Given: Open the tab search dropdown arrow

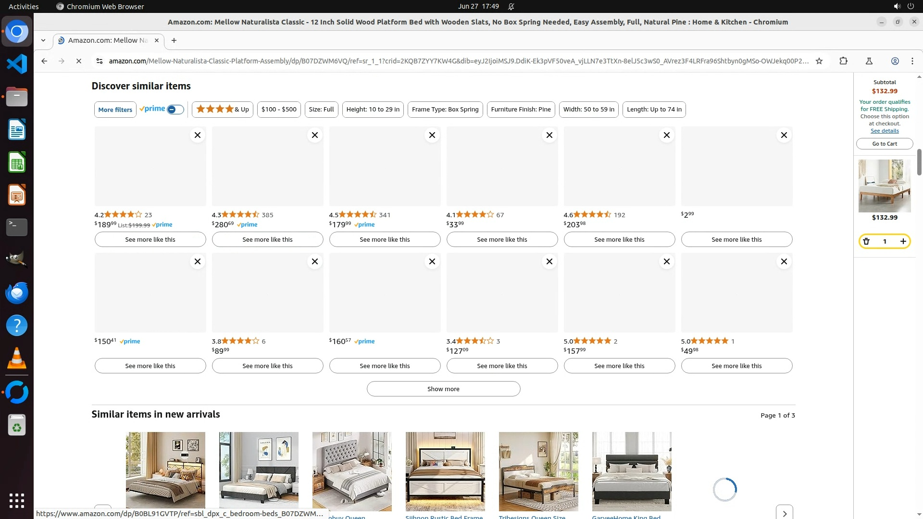Looking at the screenshot, I should 43,40.
